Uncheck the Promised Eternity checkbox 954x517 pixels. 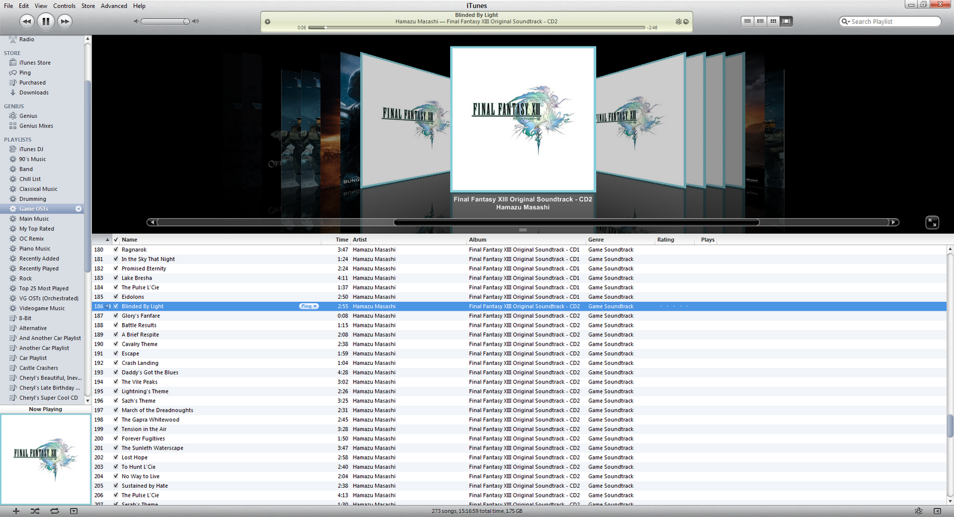116,268
